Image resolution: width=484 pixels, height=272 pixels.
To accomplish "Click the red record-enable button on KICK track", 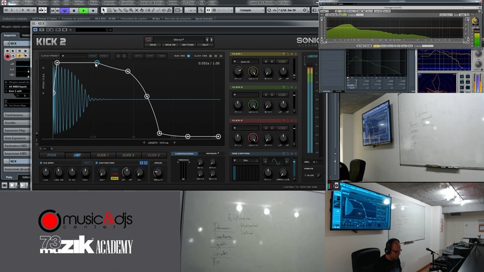I will click(x=8, y=57).
